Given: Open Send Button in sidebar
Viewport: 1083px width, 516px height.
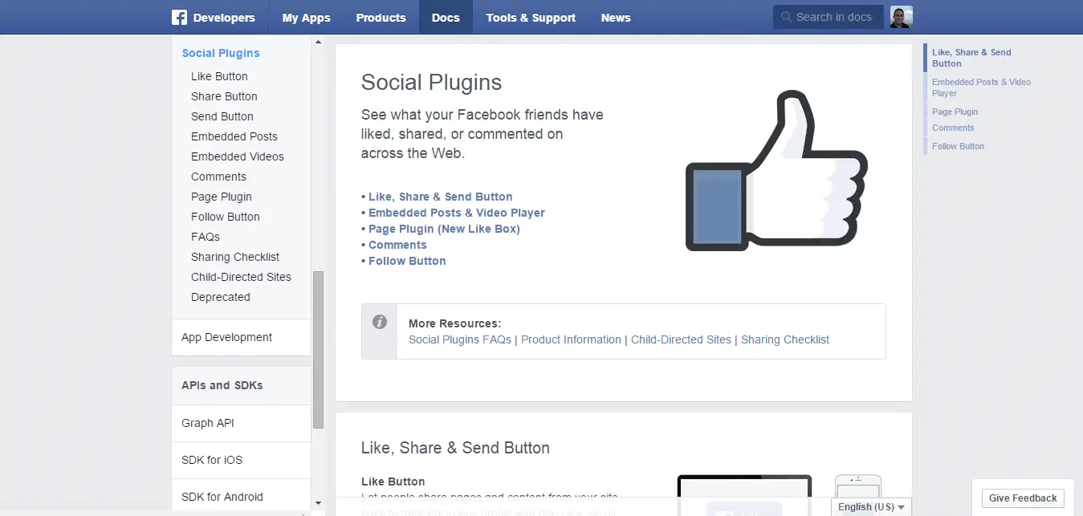Looking at the screenshot, I should pos(222,116).
